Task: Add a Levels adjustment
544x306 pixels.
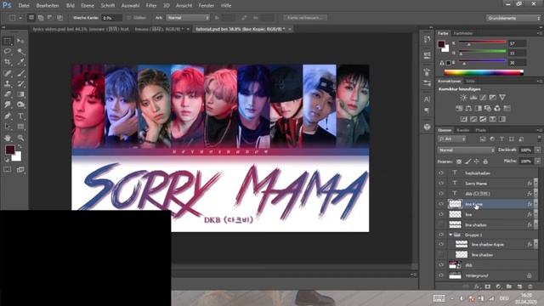Action: pyautogui.click(x=473, y=98)
